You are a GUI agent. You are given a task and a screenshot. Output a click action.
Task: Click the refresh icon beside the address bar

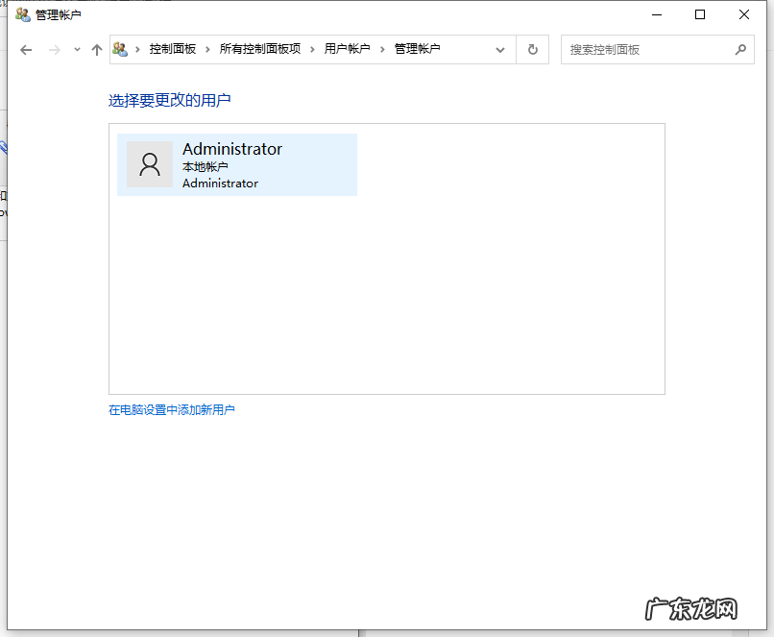pos(532,49)
